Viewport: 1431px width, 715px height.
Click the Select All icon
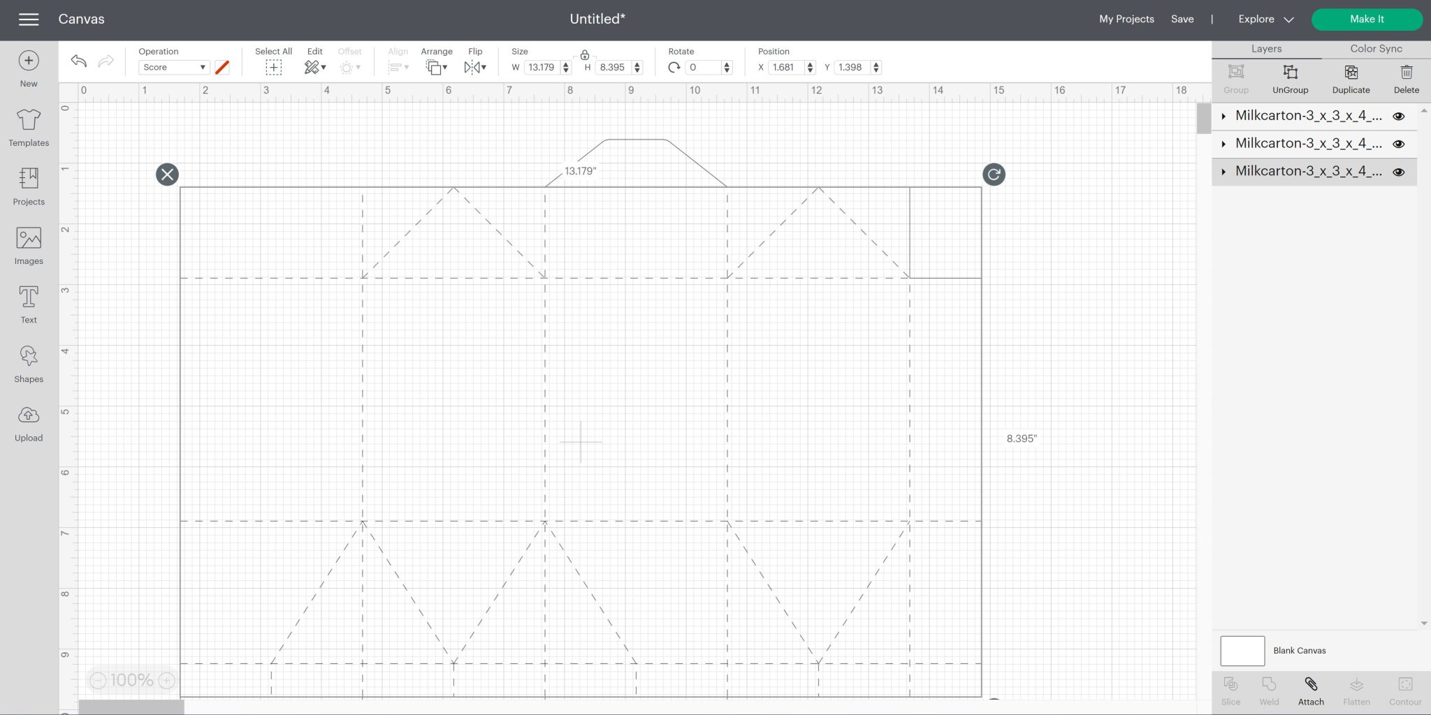pyautogui.click(x=273, y=67)
